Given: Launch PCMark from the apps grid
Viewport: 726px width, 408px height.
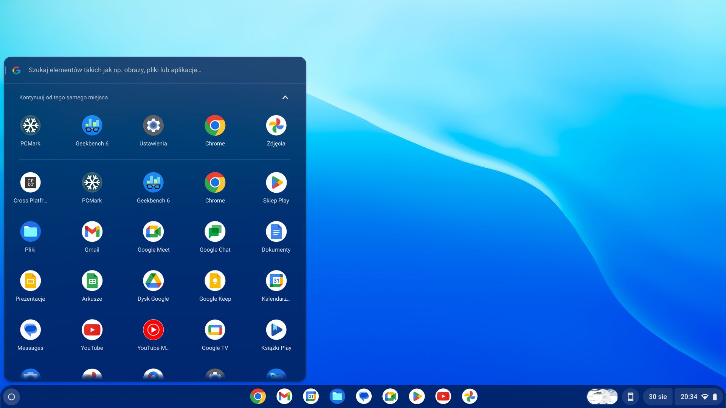Looking at the screenshot, I should 92,188.
